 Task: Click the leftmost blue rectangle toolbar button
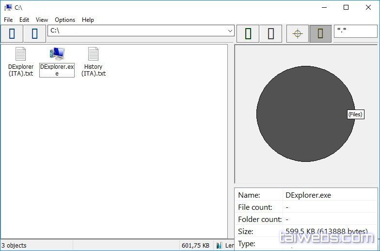pos(12,33)
